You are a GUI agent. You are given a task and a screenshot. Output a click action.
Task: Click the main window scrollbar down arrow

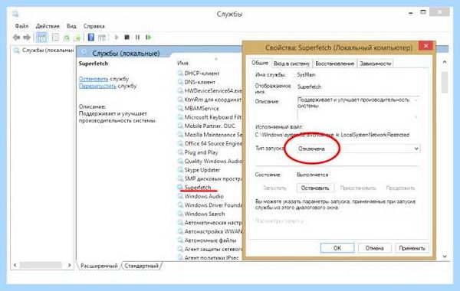[445, 257]
